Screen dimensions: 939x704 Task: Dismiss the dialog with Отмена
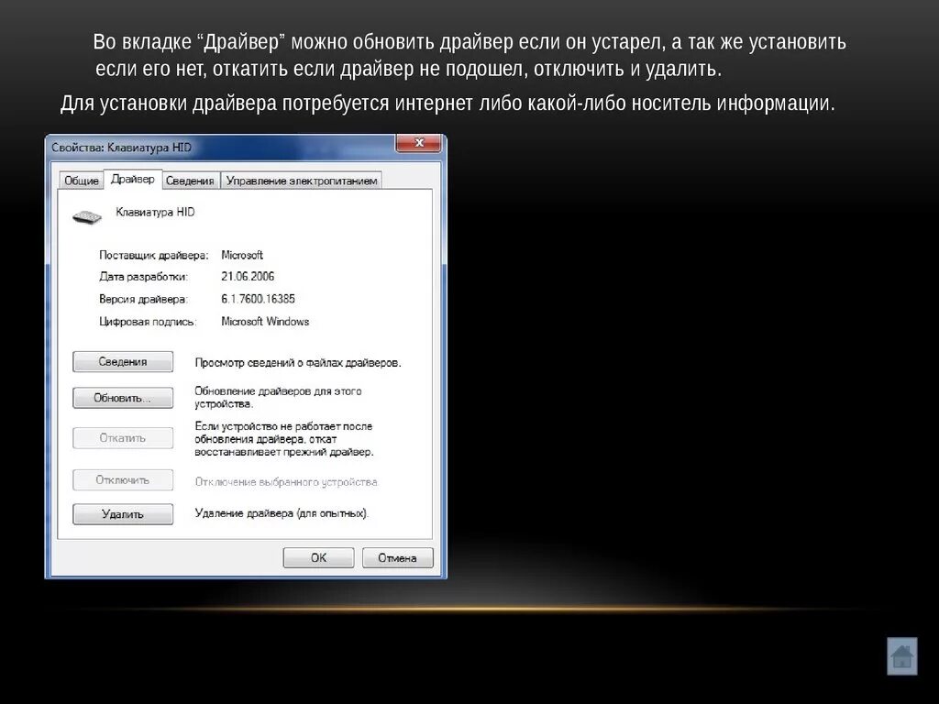[x=397, y=557]
